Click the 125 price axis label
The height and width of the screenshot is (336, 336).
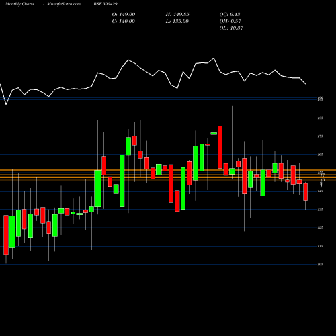coord(320,228)
